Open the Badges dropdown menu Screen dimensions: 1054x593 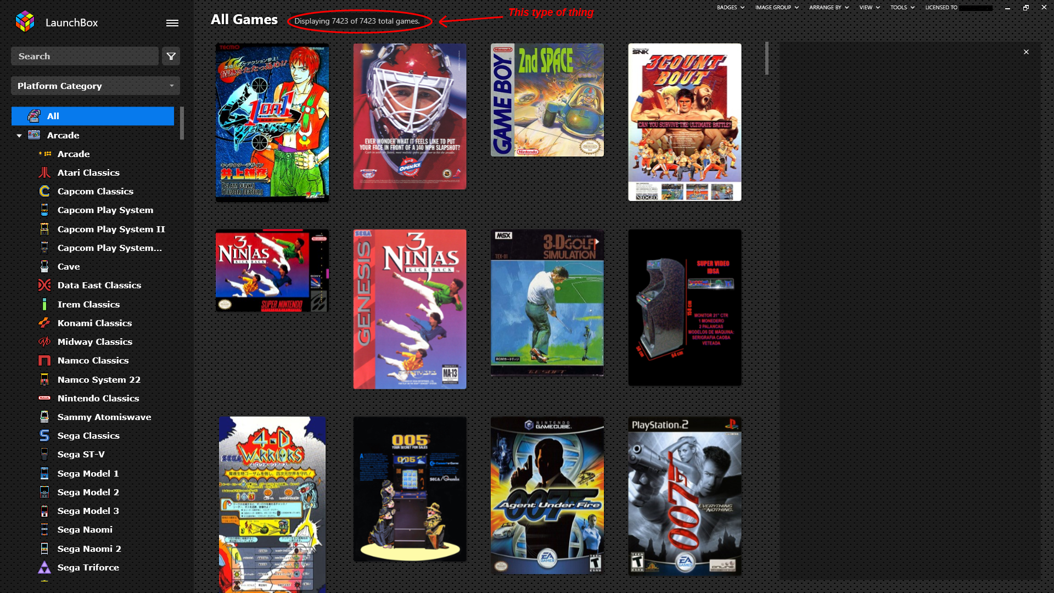click(730, 8)
